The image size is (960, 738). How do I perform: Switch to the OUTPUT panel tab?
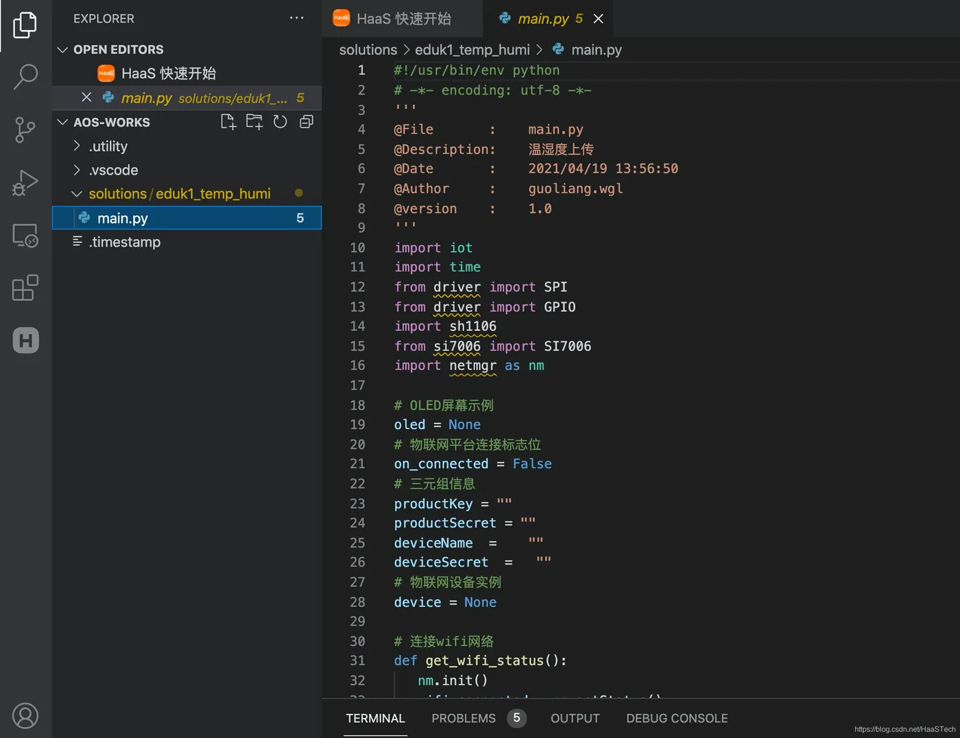pos(575,718)
